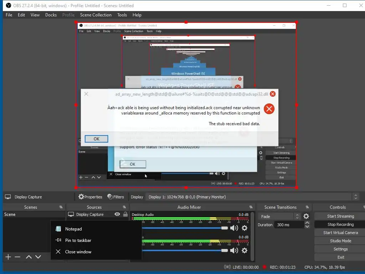Remove scene with minus icon
This screenshot has width=365, height=274.
(x=17, y=257)
